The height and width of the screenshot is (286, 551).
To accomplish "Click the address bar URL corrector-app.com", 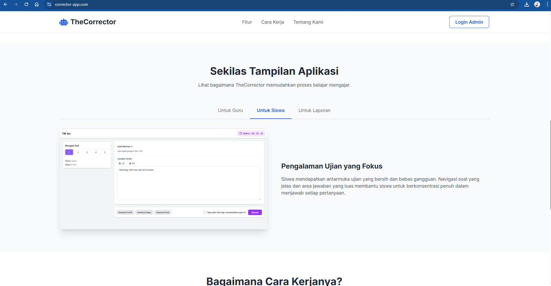I will pos(71,4).
